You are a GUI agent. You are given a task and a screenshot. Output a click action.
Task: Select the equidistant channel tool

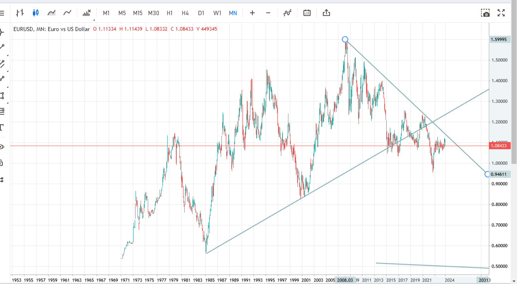tap(2, 63)
